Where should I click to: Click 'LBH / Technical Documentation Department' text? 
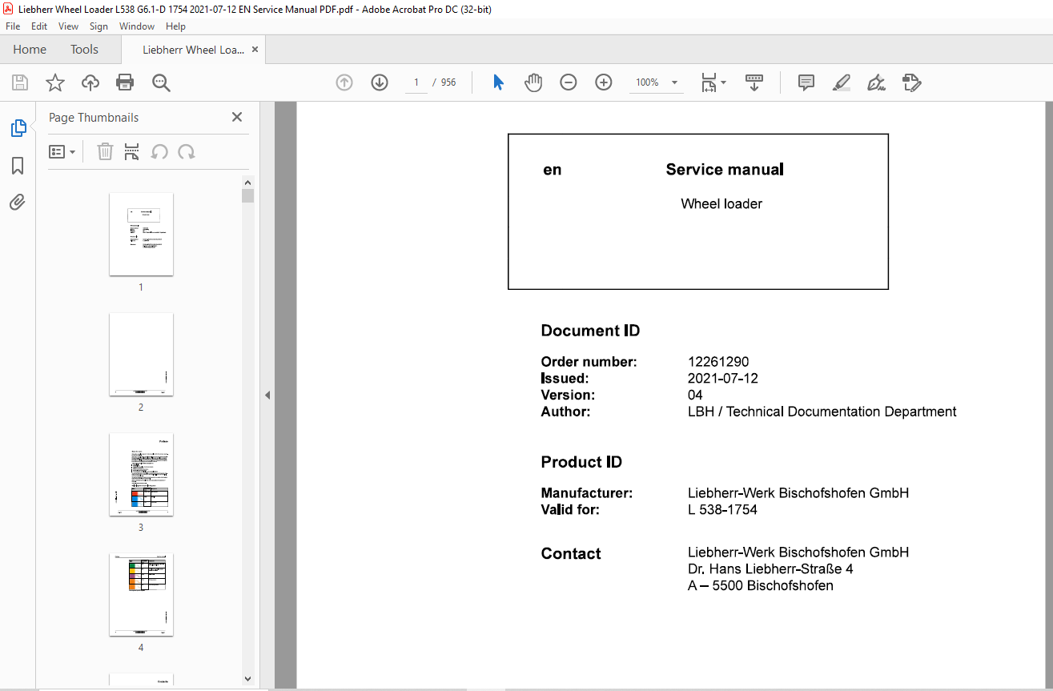point(822,412)
